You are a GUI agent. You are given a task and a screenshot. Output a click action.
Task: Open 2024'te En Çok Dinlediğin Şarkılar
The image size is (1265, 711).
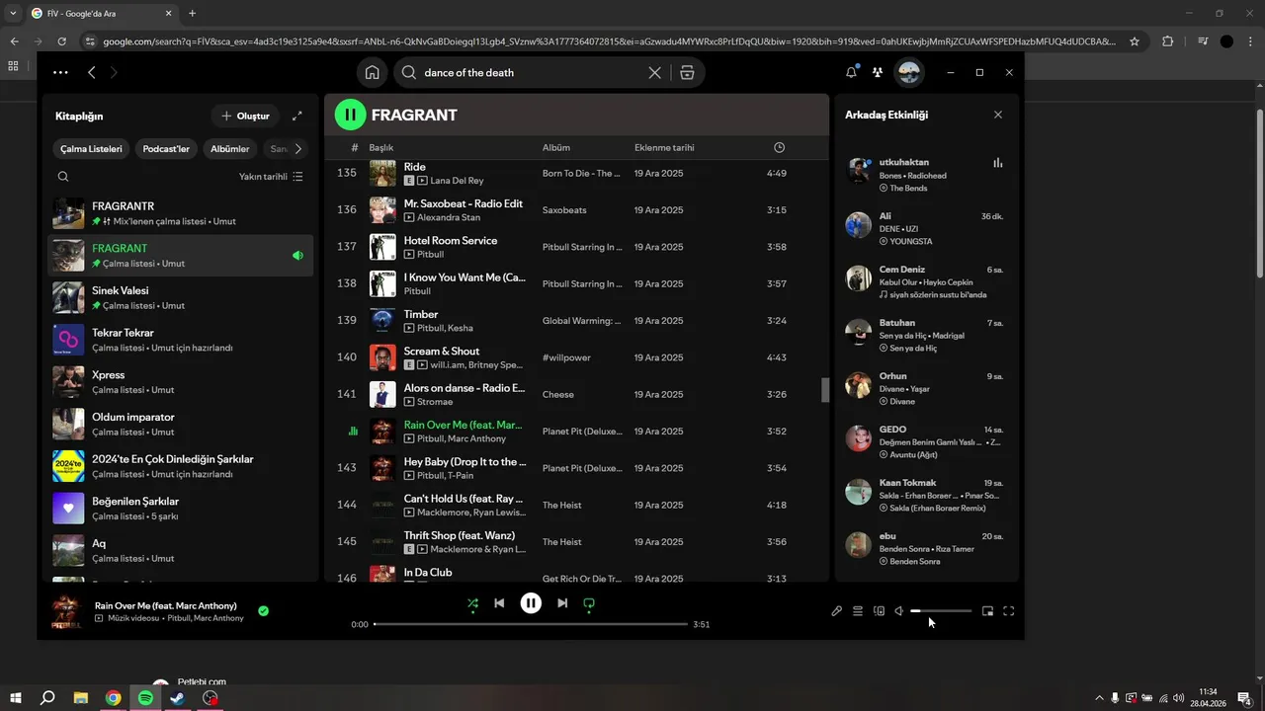point(181,466)
